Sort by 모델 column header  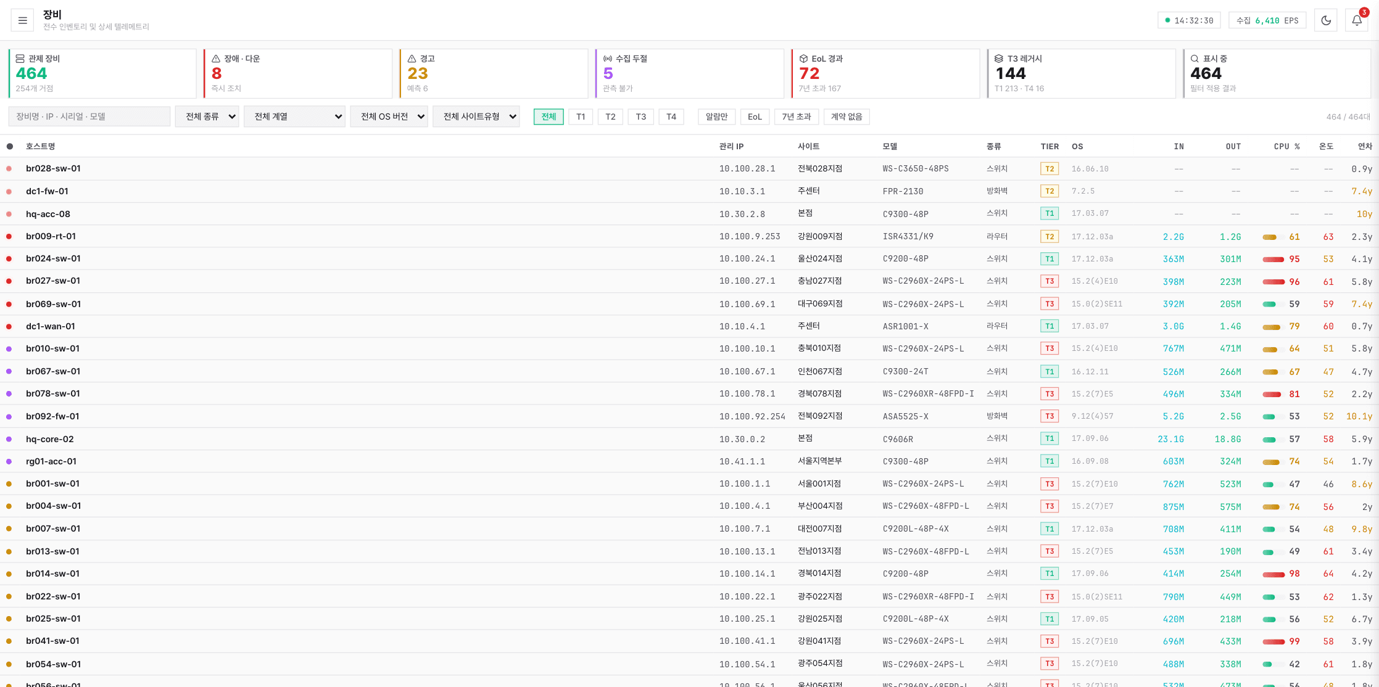pos(890,146)
